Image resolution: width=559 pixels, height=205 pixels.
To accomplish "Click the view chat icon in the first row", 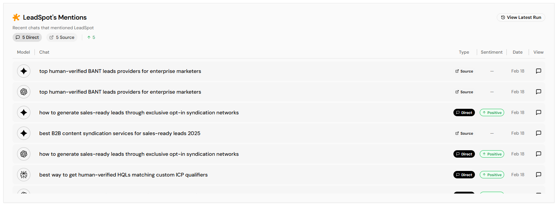I will 538,71.
